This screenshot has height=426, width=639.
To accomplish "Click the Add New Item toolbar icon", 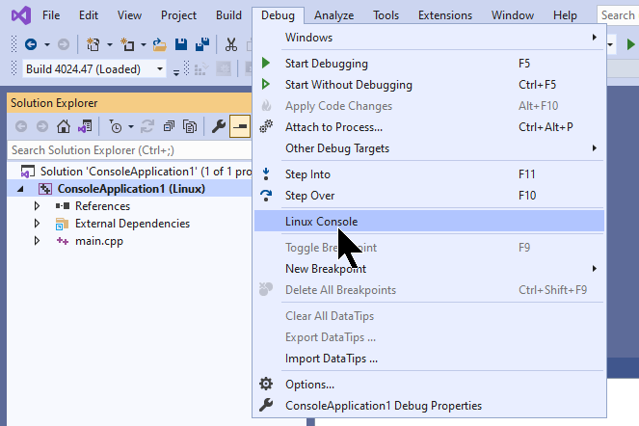I will [x=127, y=44].
